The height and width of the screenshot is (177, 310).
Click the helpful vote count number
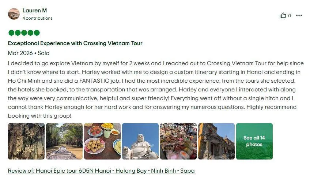[290, 16]
